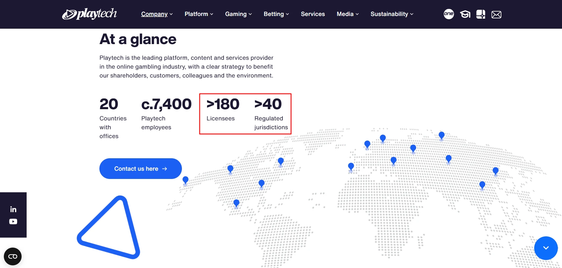Click the arrow in Contact us button

[165, 169]
